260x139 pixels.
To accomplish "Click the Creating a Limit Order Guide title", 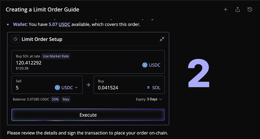I will click(x=43, y=9).
